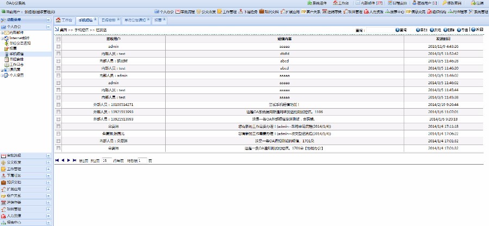Check the row for 外部人员 13103514271
This screenshot has height=226, width=489.
[58, 104]
